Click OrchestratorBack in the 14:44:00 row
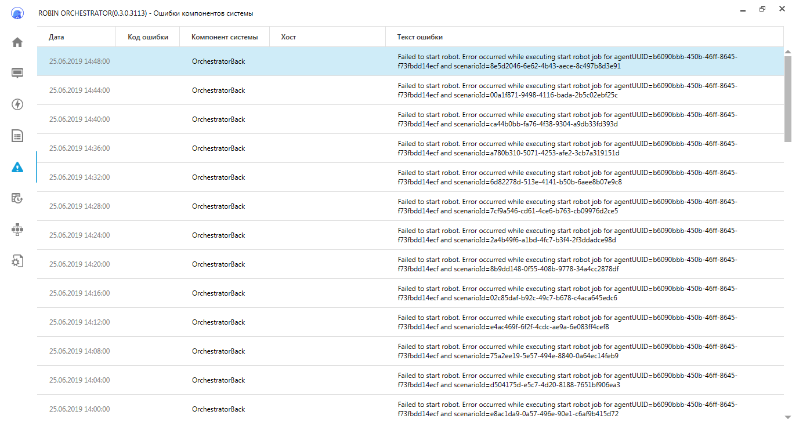792x422 pixels. [219, 90]
